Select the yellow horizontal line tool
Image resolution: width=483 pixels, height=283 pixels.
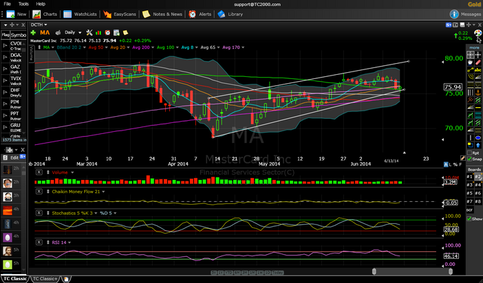coord(478,107)
